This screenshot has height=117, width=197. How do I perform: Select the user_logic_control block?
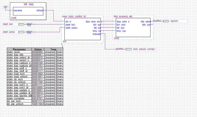(x=82, y=29)
